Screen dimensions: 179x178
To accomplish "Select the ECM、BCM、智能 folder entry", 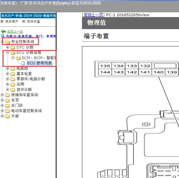I will click(x=39, y=58).
